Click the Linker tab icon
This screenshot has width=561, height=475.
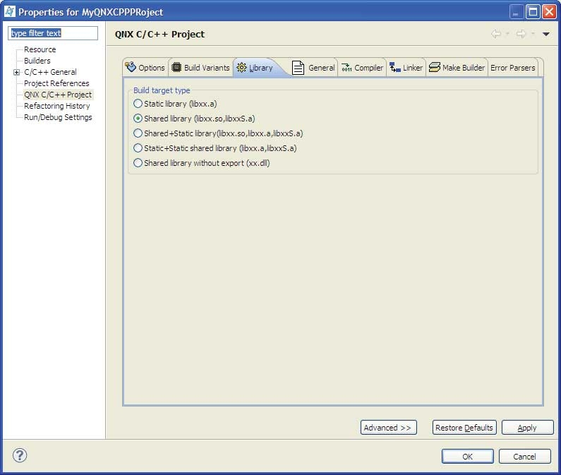[394, 68]
